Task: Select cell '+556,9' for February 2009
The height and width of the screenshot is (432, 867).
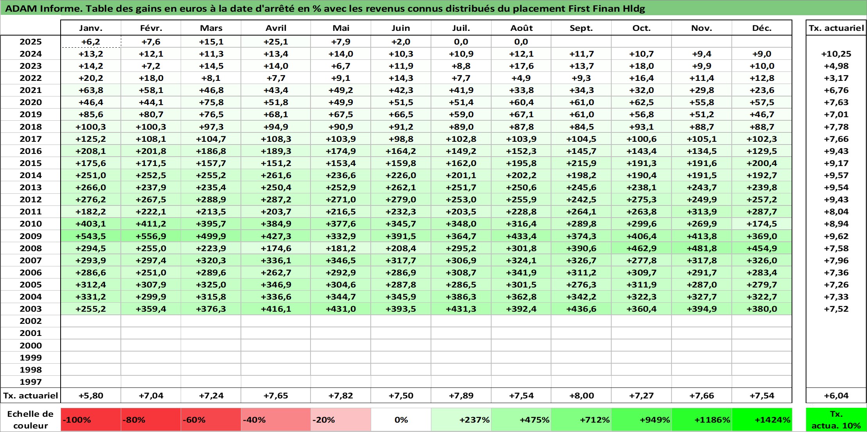Action: click(x=151, y=236)
